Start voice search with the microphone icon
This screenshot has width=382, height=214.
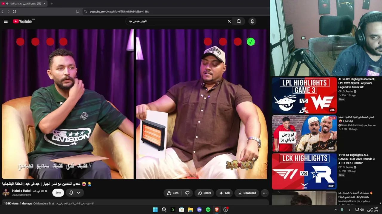tap(252, 21)
